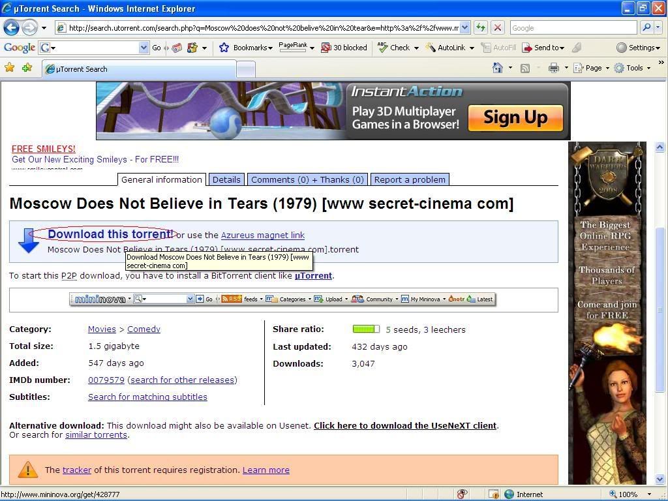Click the Print icon in command bar

click(x=553, y=68)
